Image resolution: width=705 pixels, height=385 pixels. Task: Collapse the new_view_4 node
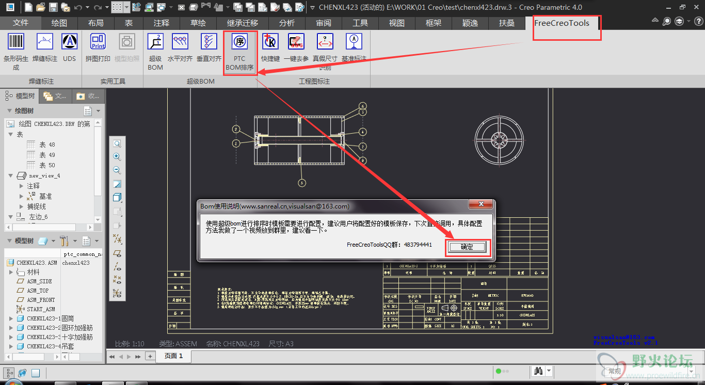coord(11,175)
